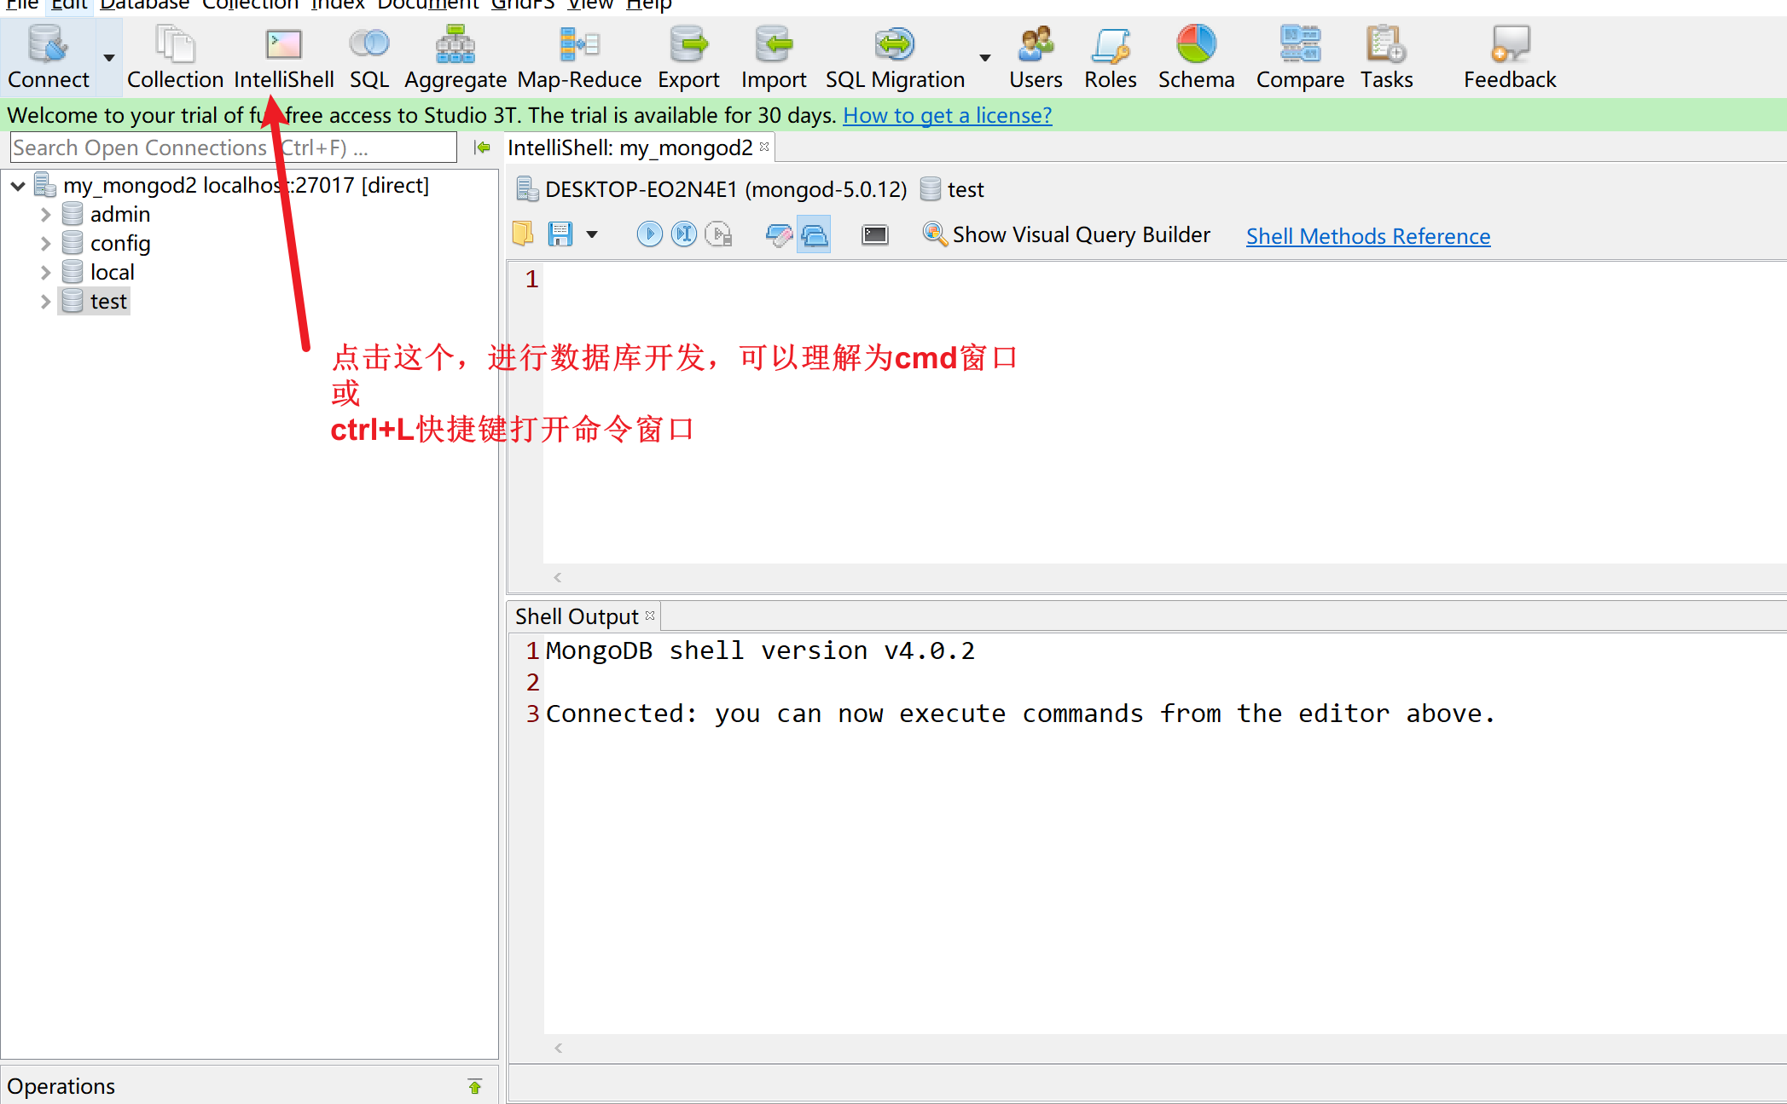Expand the admin database node

(45, 215)
